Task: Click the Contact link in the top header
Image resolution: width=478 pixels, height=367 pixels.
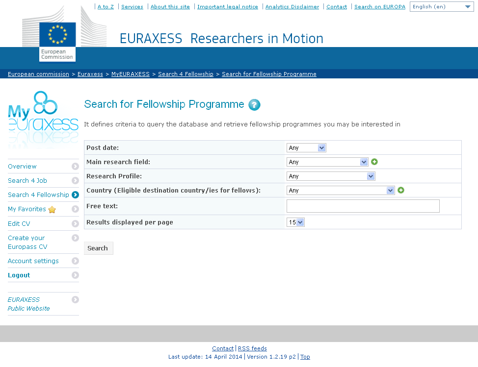Action: (x=337, y=7)
